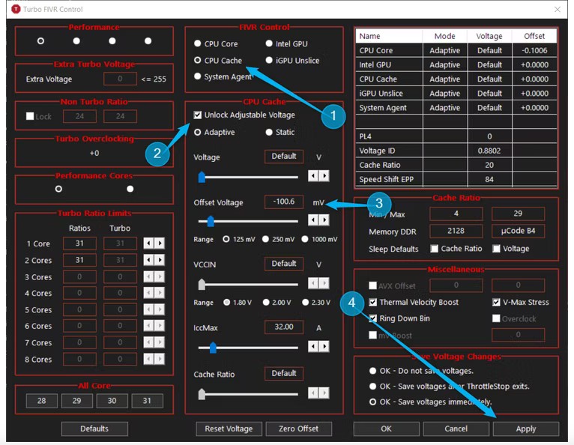574x445 pixels.
Task: Choose Static voltage mode
Action: (x=269, y=132)
